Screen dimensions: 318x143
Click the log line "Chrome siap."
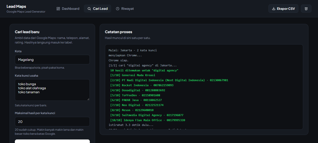point(118,60)
